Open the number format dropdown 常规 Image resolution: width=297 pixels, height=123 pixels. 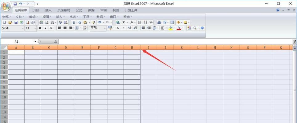click(105, 28)
